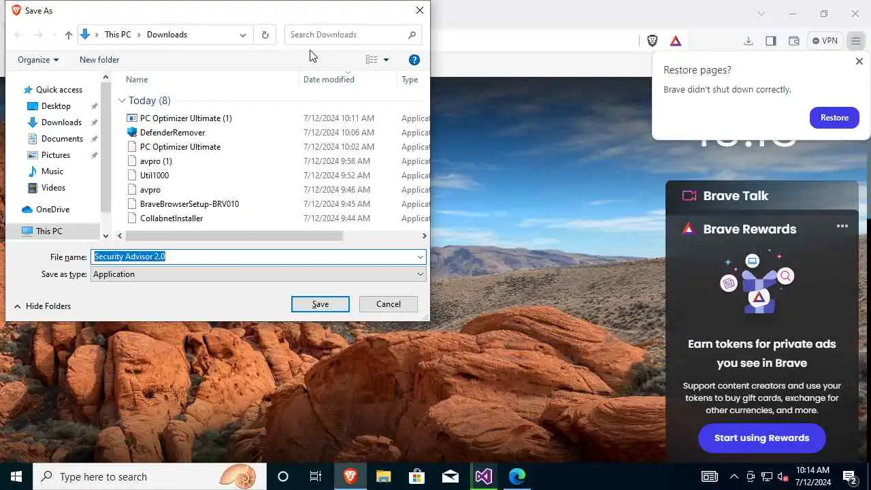
Task: Select Desktop in Quick access
Action: coord(56,106)
